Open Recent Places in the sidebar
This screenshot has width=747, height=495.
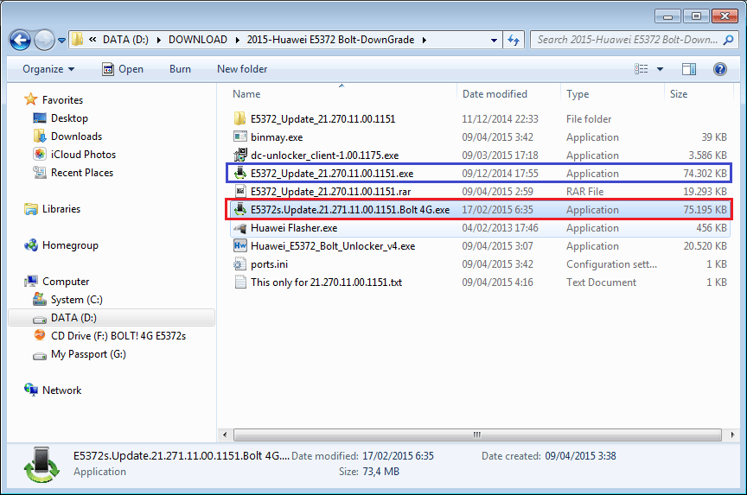82,172
